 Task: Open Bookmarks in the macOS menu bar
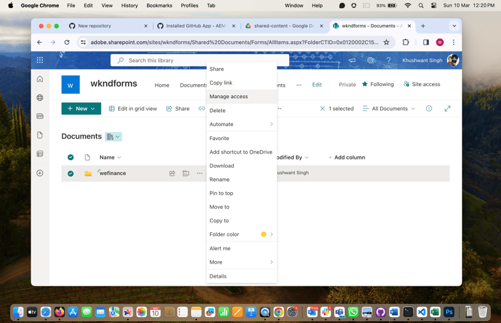(x=159, y=5)
